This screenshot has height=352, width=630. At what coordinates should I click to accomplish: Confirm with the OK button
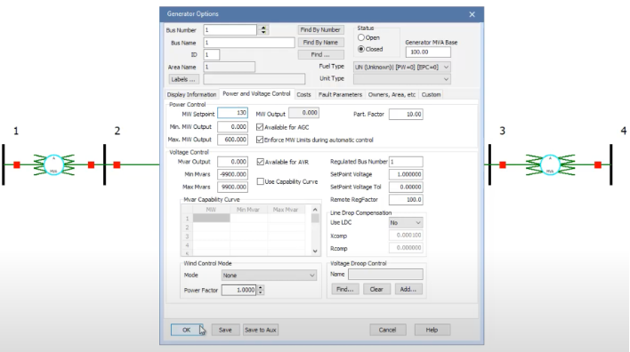[187, 330]
